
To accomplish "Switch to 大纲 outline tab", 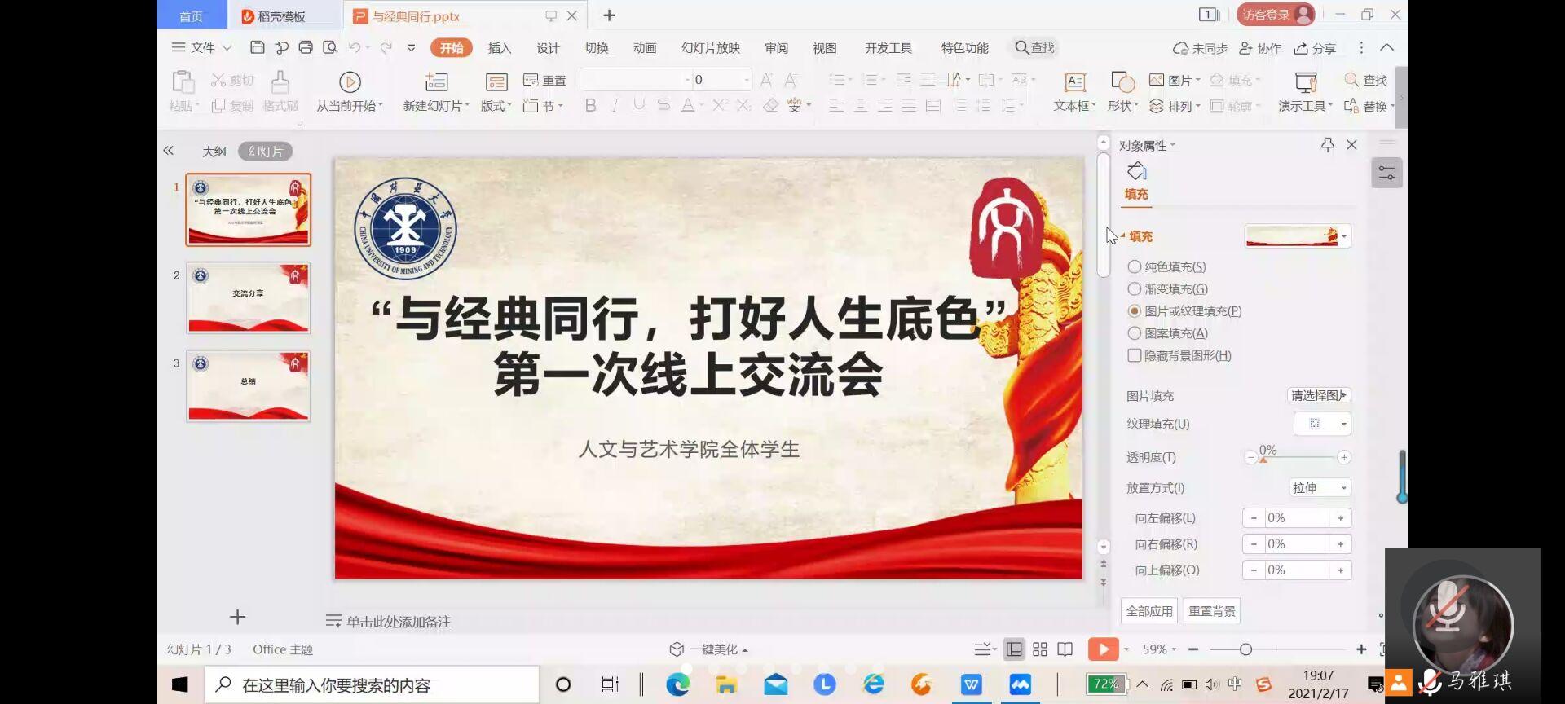I will click(x=214, y=152).
